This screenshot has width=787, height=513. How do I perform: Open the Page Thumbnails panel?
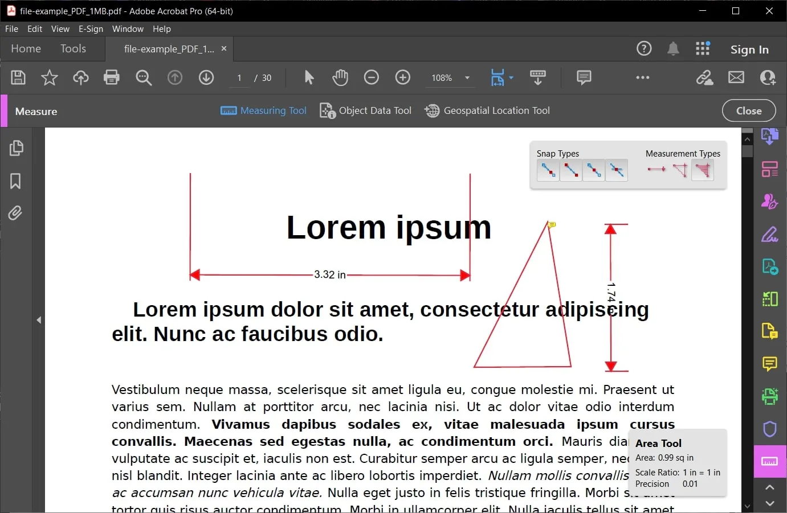click(16, 148)
